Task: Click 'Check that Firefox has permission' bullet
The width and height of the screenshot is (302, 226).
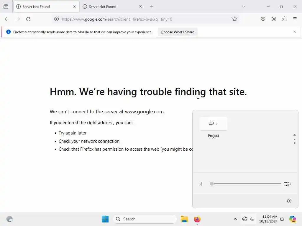Action: (125, 149)
